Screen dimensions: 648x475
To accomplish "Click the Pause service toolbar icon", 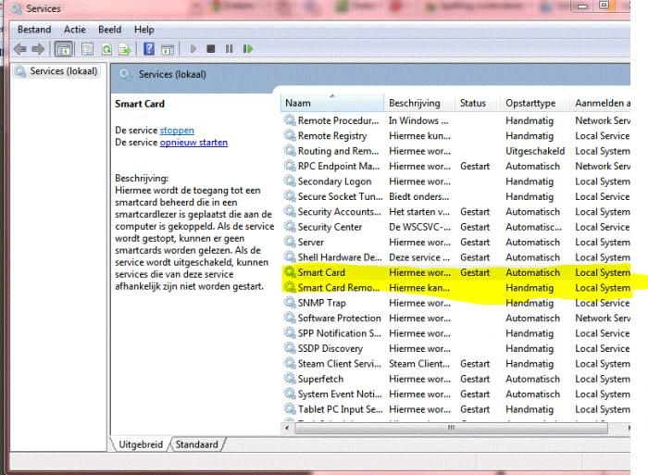I will click(x=228, y=48).
